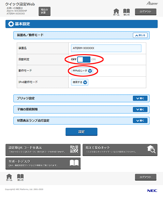Collapse the 装置名/動作モード section with 閉じる
This screenshot has width=163, height=198.
pyautogui.click(x=140, y=35)
